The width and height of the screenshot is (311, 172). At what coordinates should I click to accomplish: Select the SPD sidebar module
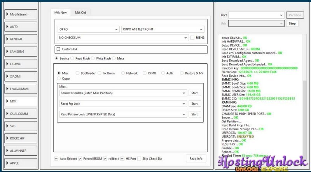click(21, 126)
